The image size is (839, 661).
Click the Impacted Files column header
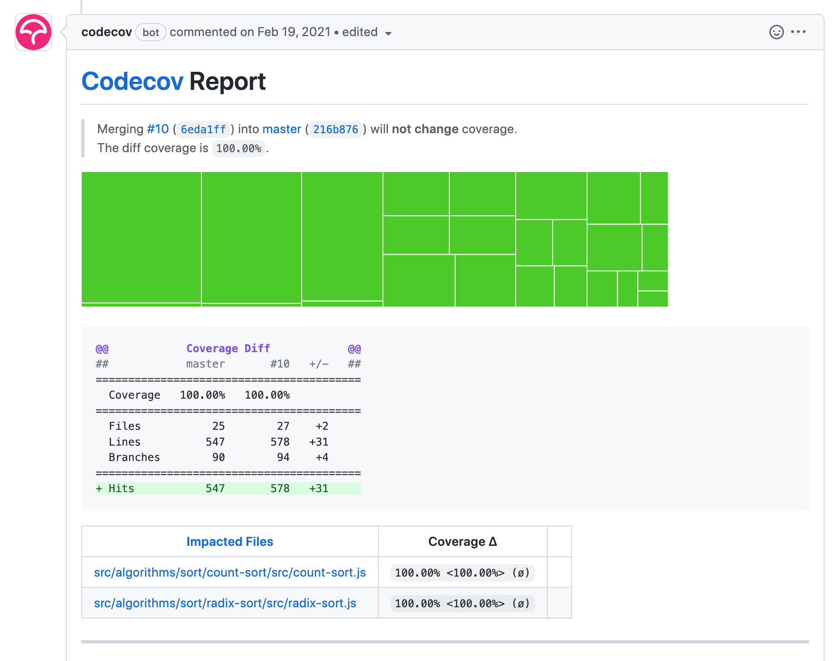tap(230, 541)
